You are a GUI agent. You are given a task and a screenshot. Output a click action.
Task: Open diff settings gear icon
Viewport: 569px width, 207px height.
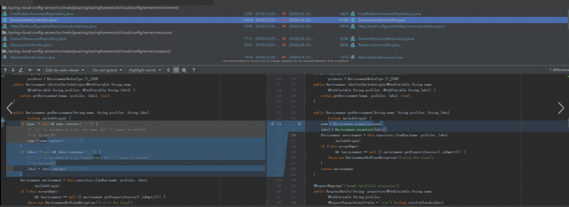click(x=184, y=70)
